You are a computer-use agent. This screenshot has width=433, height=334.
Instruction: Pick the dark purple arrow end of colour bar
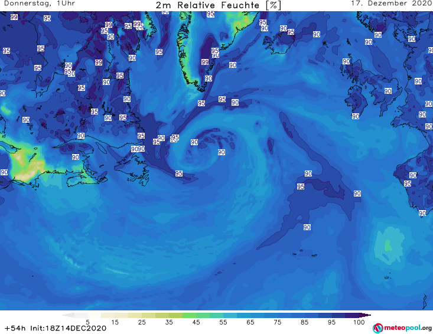pos(365,315)
